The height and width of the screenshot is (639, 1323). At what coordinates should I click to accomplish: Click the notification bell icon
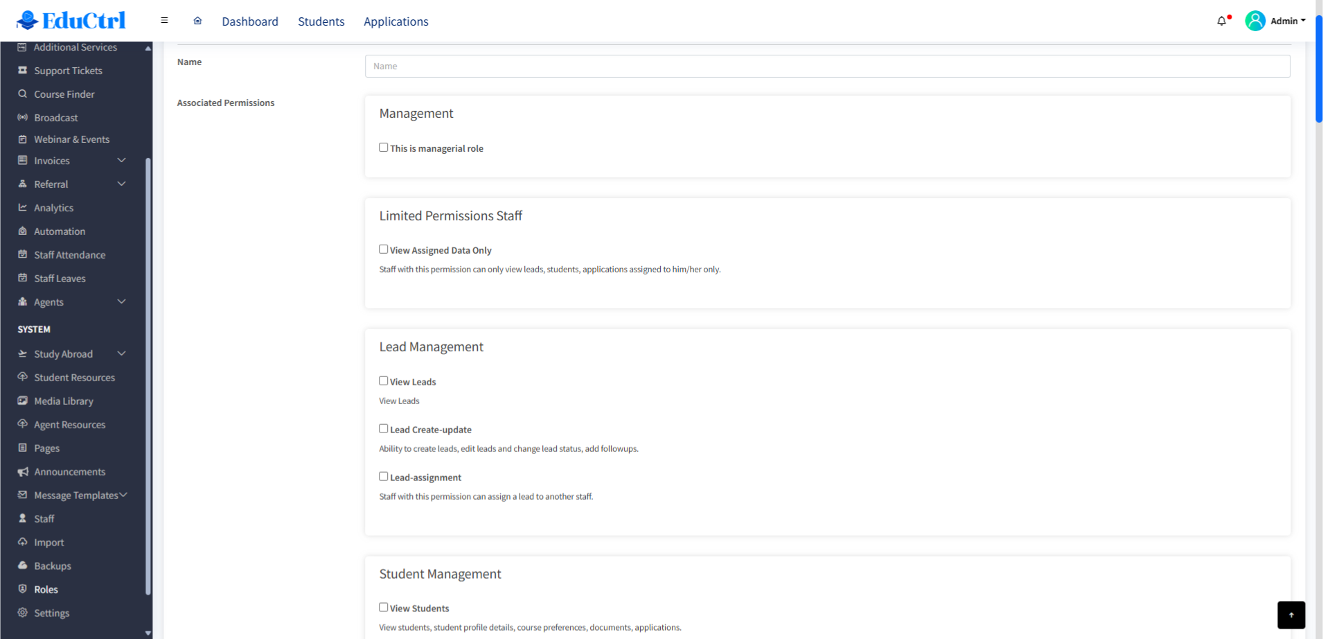coord(1221,21)
